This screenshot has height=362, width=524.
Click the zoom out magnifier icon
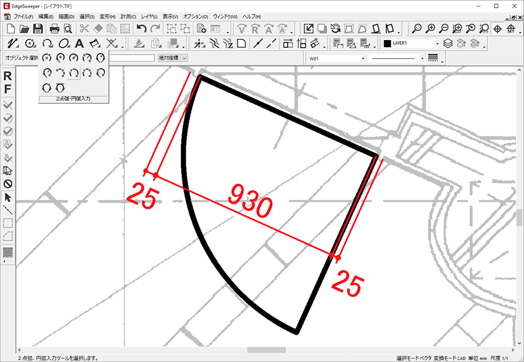pyautogui.click(x=444, y=29)
